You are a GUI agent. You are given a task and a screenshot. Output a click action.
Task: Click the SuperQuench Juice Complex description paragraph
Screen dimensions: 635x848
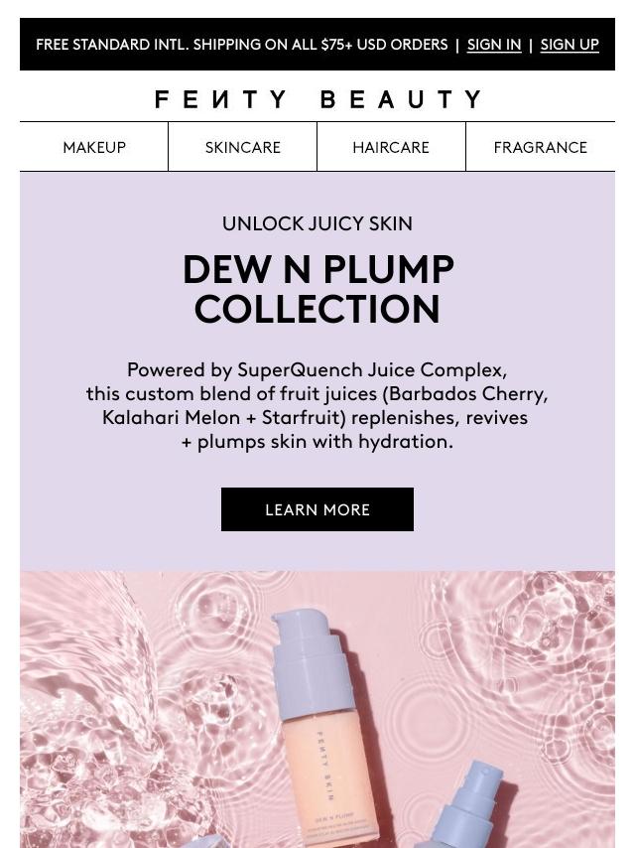pyautogui.click(x=317, y=405)
